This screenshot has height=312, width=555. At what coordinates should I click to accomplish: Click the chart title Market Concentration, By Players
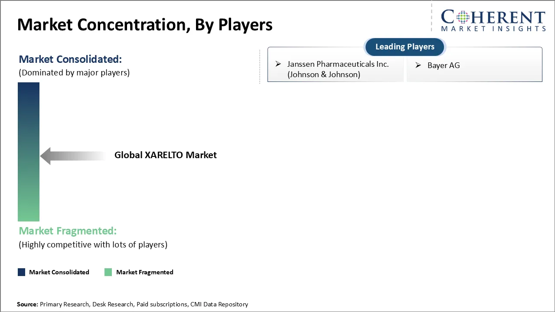(x=145, y=25)
